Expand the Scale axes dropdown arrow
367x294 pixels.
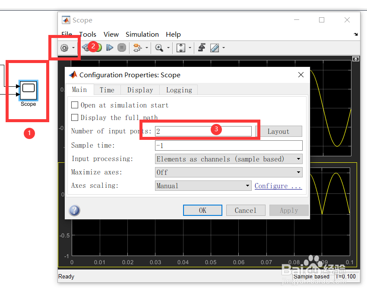pyautogui.click(x=190, y=48)
